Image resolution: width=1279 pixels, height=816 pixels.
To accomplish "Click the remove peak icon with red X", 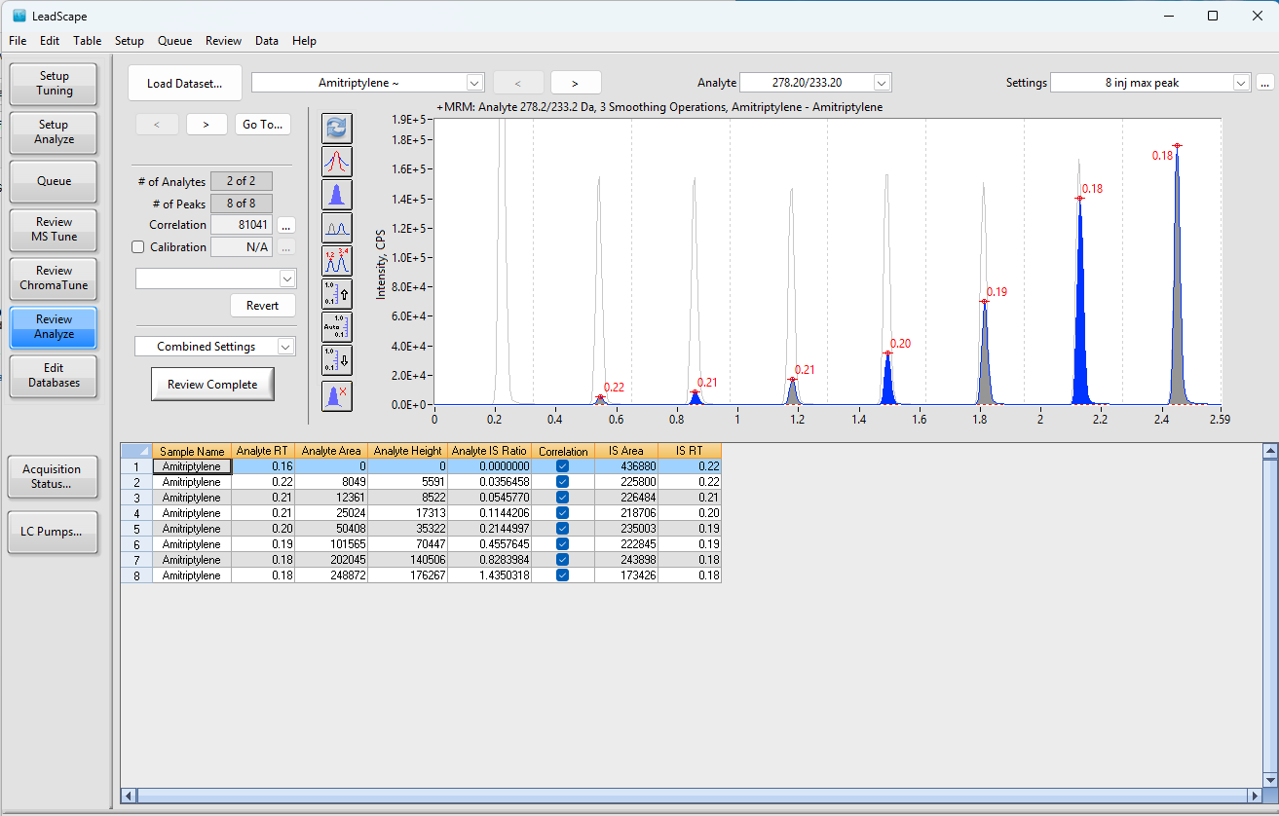I will coord(336,395).
